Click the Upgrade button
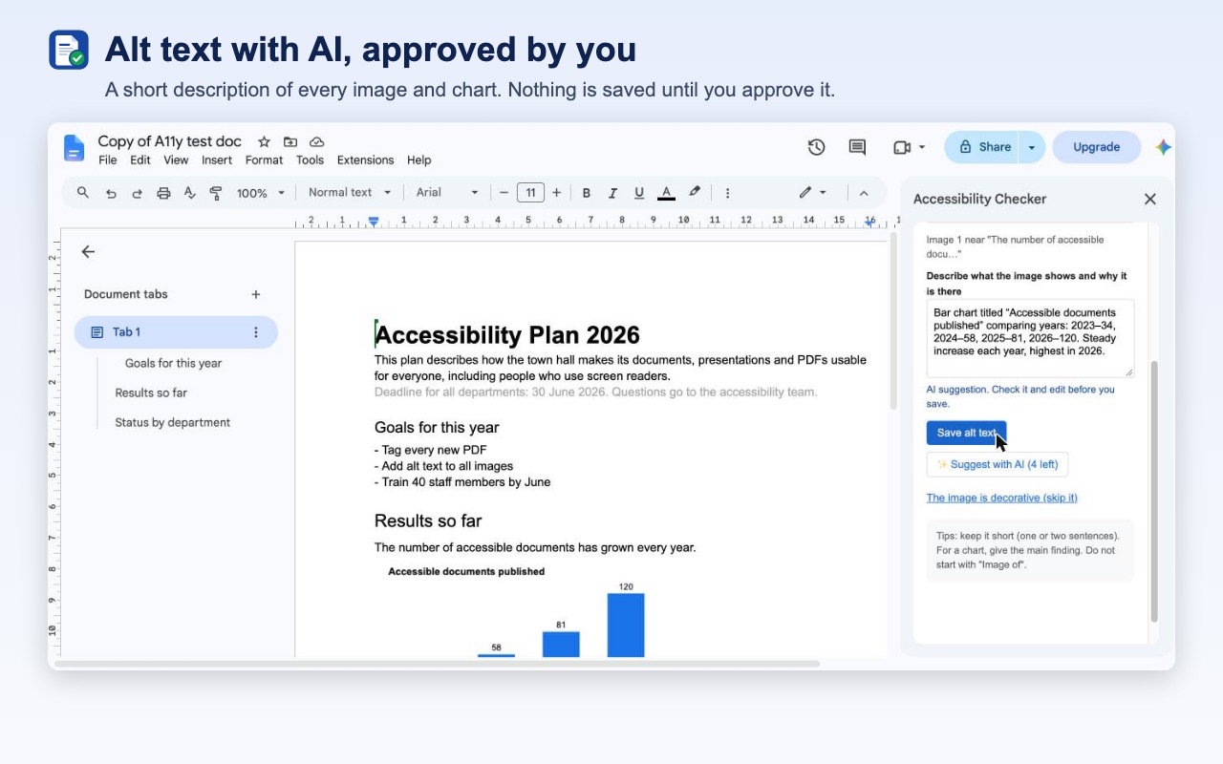The width and height of the screenshot is (1223, 764). (1096, 147)
